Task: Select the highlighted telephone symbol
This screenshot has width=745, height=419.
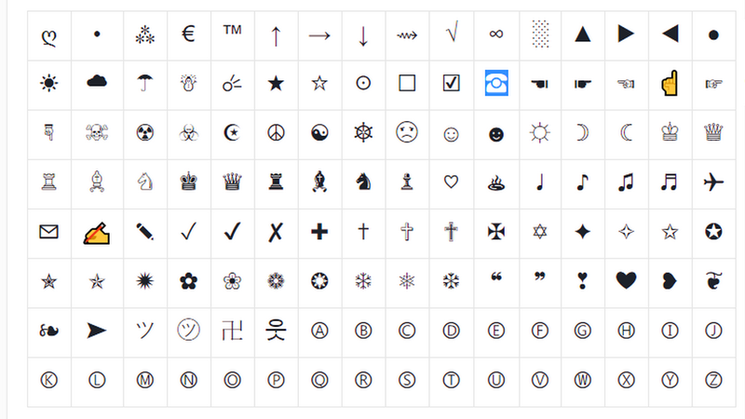Action: (x=496, y=83)
